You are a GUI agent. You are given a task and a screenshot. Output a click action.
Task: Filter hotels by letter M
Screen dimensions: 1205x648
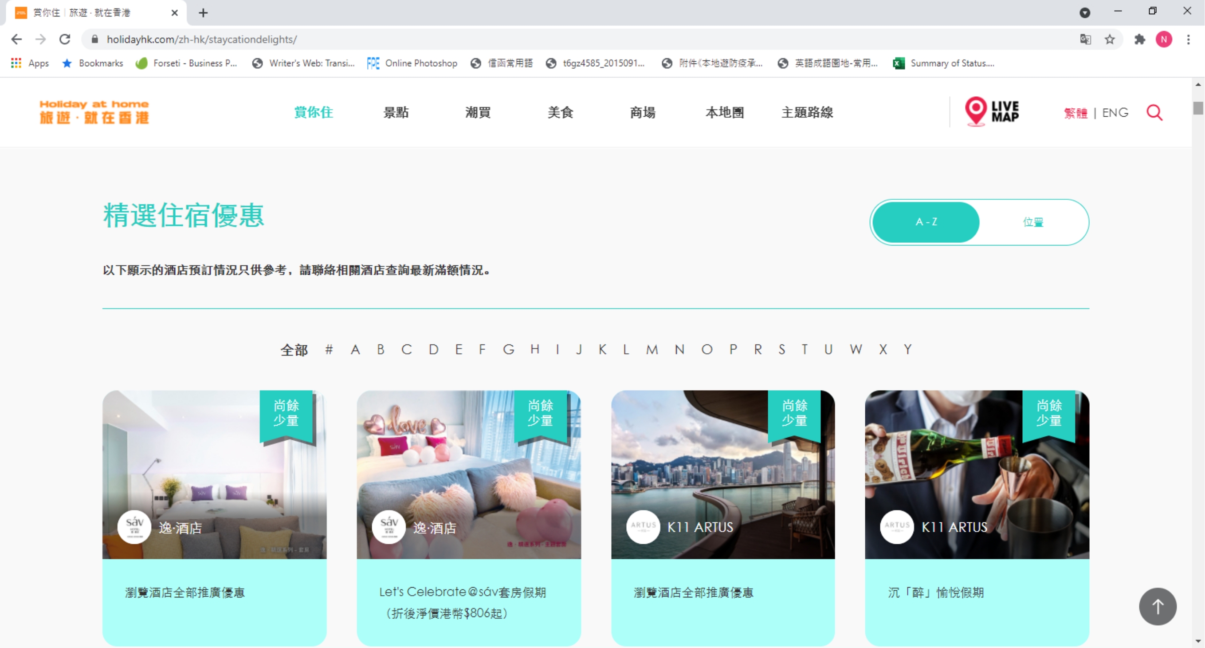tap(652, 349)
